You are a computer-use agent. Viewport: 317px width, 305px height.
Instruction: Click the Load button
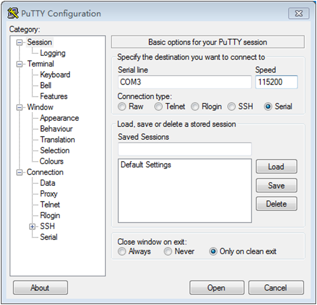click(276, 167)
